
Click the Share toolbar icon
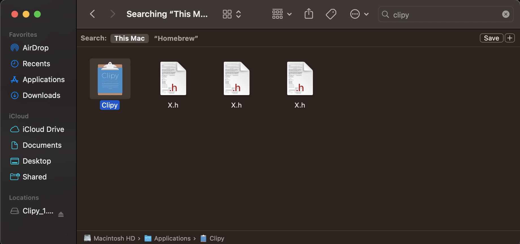point(309,14)
